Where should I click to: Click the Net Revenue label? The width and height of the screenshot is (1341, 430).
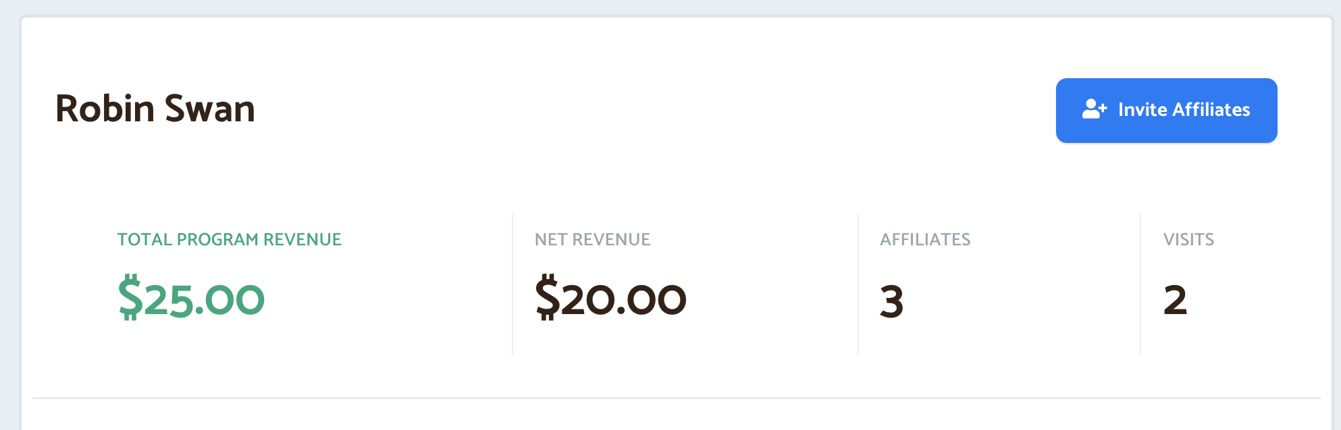592,239
